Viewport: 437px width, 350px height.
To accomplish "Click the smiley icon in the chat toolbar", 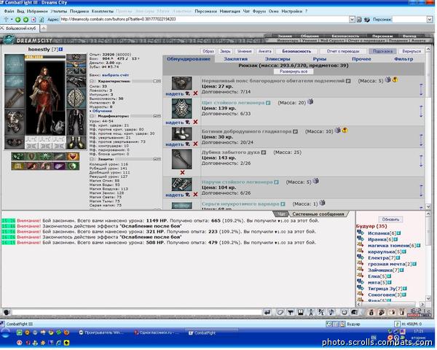I will point(345,312).
